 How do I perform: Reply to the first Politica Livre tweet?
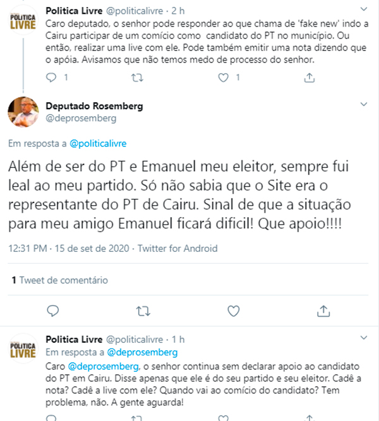pos(53,78)
